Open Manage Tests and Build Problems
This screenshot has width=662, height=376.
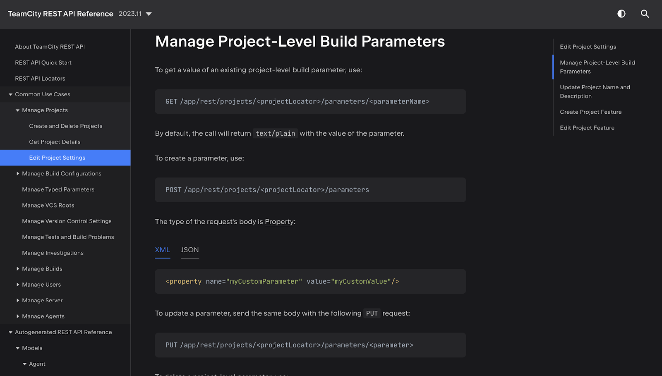coord(68,237)
